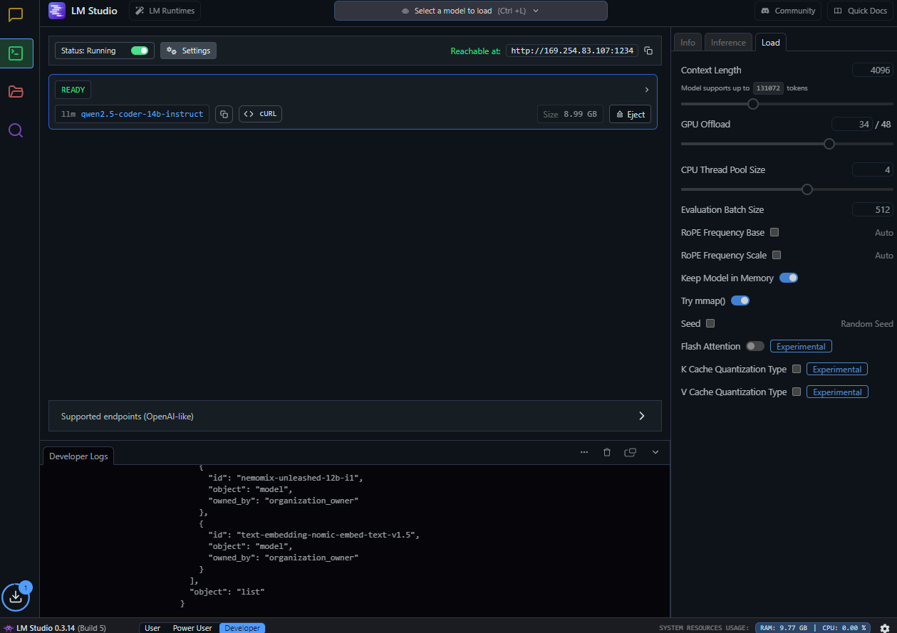This screenshot has height=633, width=897.
Task: Click Experimental badge beside K Cache Quantization
Action: [837, 369]
